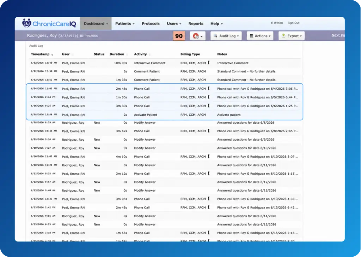Click phone icon on 6/10/2026 11:07 AM row
This screenshot has height=257, width=361.
[209, 156]
